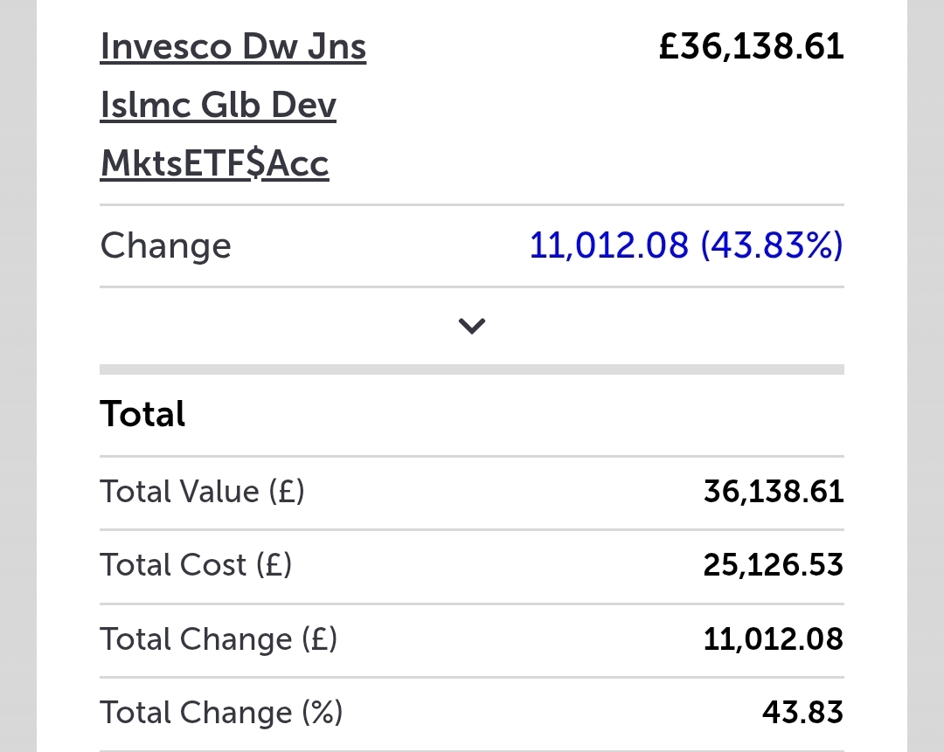
Task: Select the black total change amount 11,012.08
Action: coord(774,639)
